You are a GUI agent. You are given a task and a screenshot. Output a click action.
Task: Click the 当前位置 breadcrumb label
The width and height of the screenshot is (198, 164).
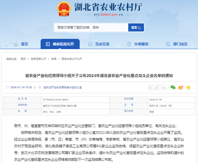(12, 59)
